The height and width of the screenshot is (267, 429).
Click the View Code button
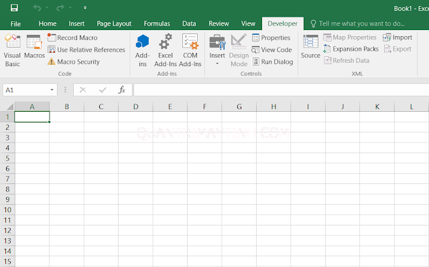click(271, 50)
